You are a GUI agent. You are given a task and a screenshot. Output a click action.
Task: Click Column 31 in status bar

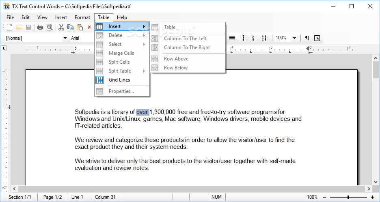[x=106, y=197]
